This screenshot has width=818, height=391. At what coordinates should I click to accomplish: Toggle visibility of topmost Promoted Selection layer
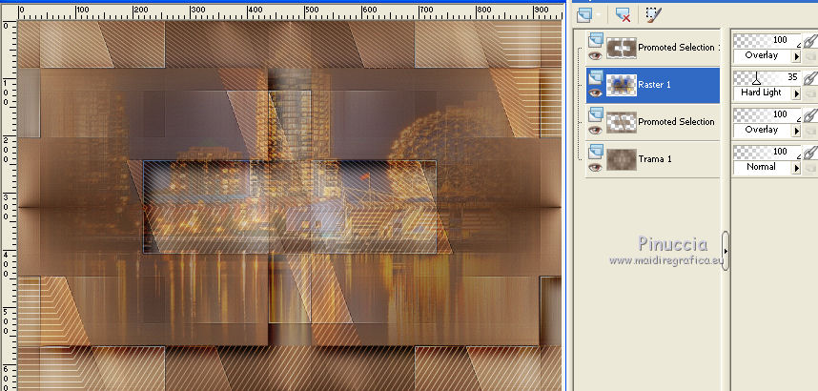point(595,56)
